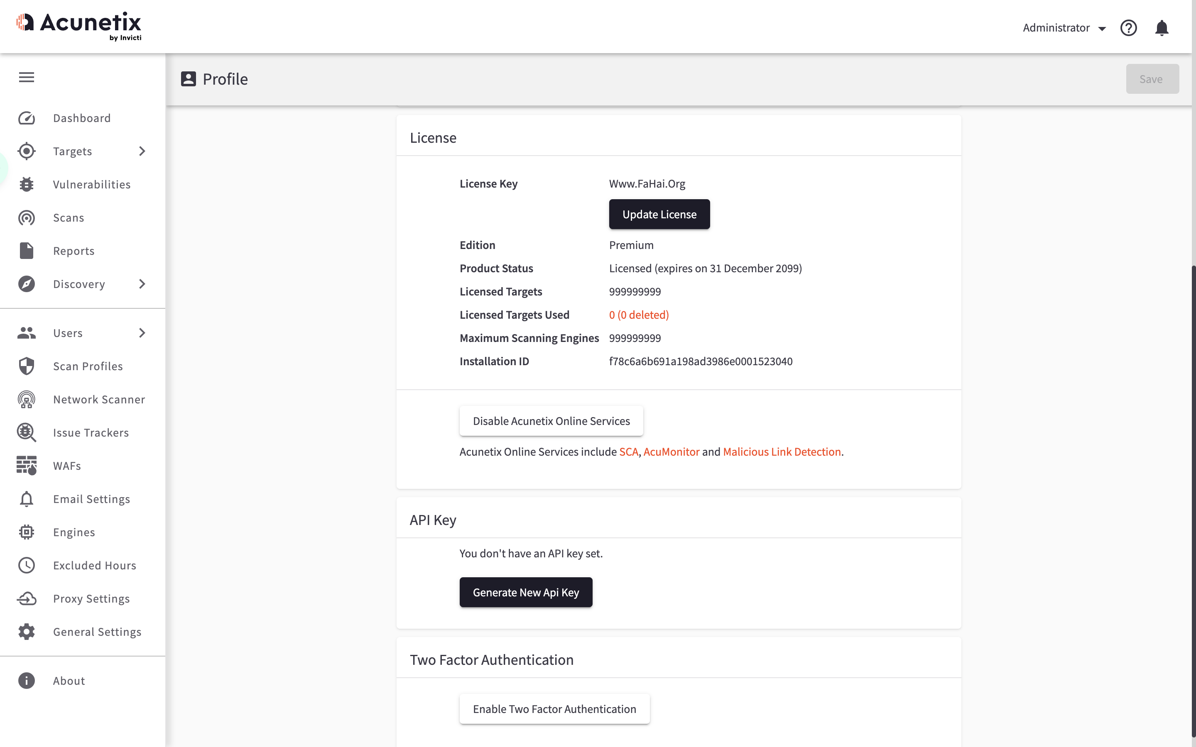The height and width of the screenshot is (747, 1196).
Task: Open Email Settings via bell icon
Action: click(x=26, y=499)
